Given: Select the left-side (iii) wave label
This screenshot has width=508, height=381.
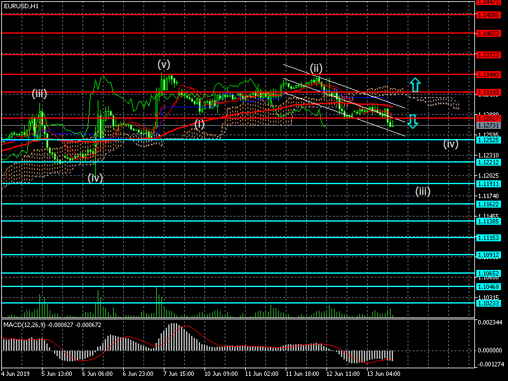Looking at the screenshot, I should pyautogui.click(x=39, y=94).
